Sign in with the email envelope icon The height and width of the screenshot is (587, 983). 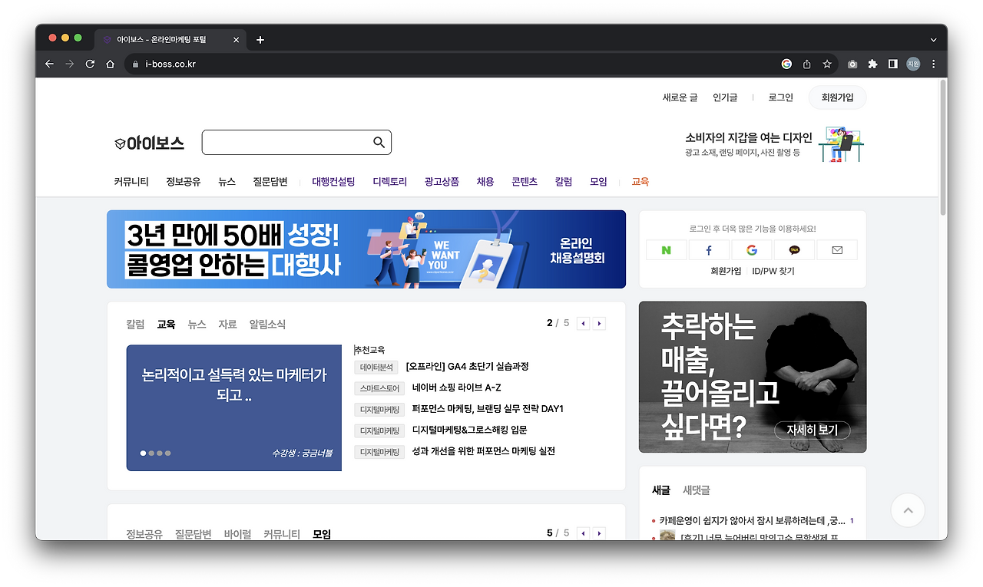836,249
